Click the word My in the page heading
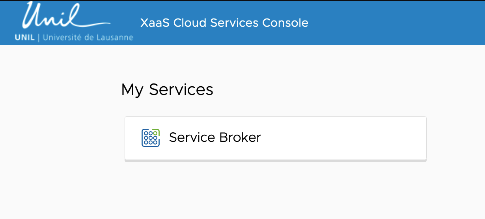Viewport: 485px width, 219px height. (x=132, y=90)
